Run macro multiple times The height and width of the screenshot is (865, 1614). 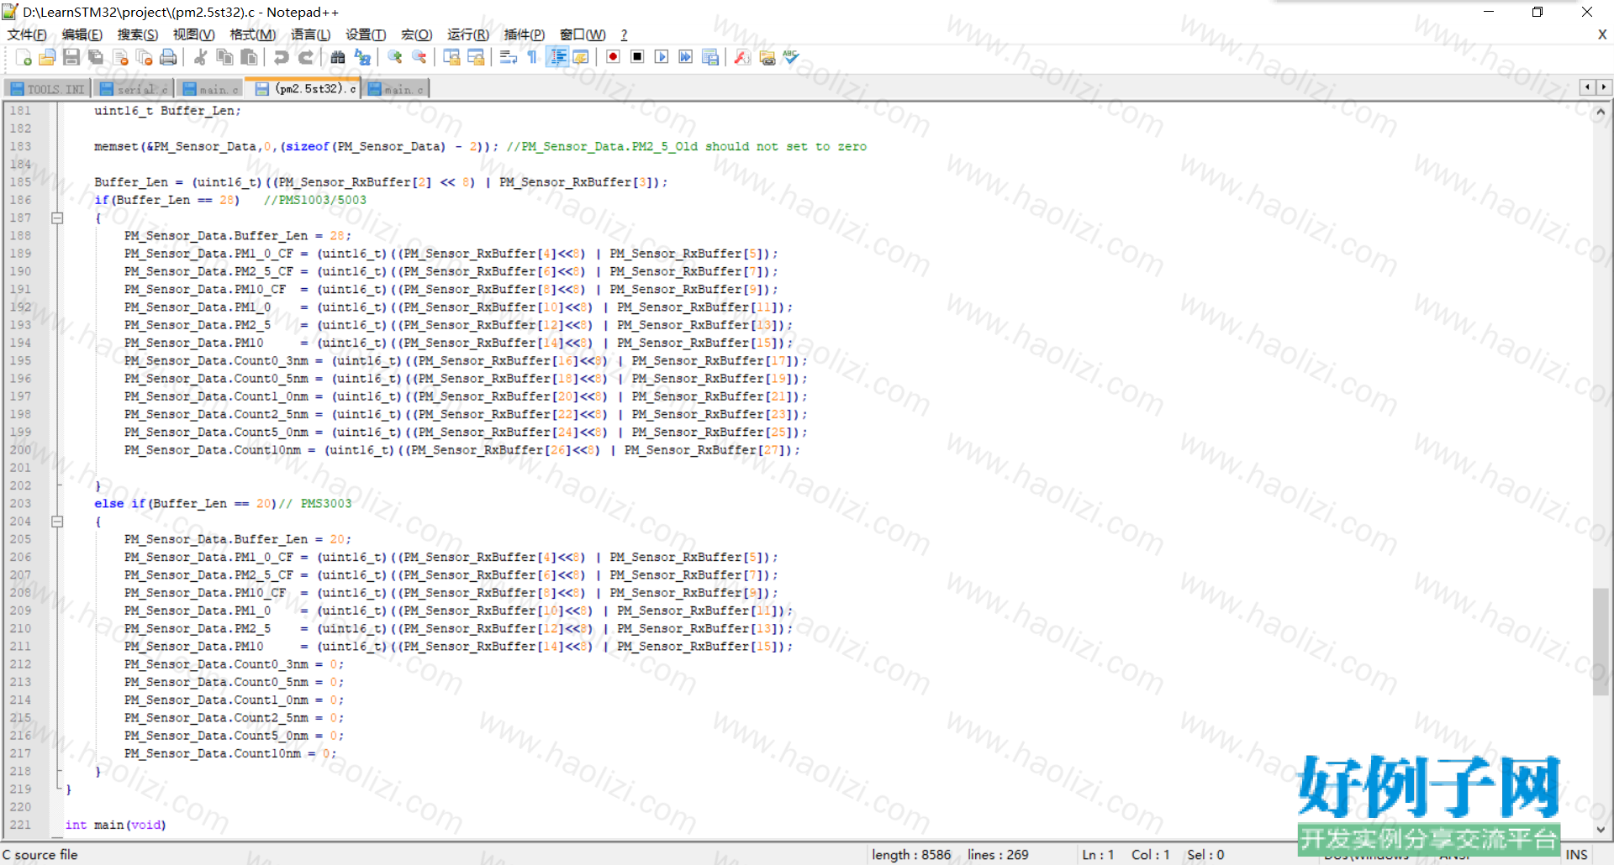[x=686, y=57]
